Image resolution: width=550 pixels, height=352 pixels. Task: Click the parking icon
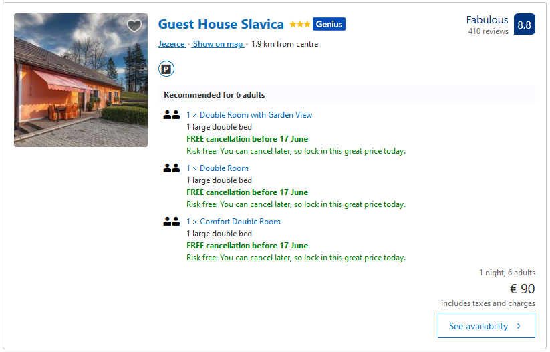[x=166, y=68]
